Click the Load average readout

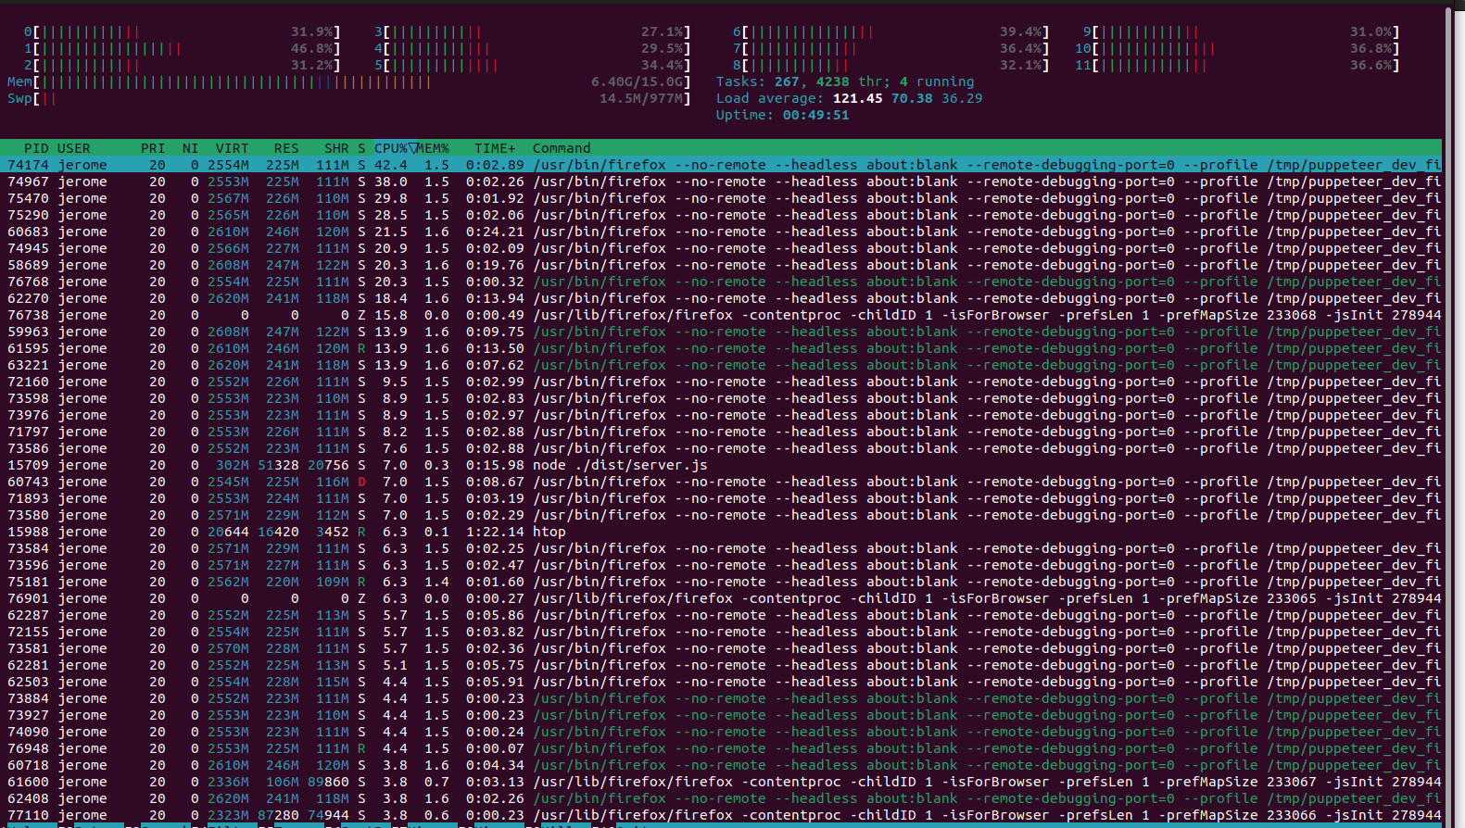(849, 98)
